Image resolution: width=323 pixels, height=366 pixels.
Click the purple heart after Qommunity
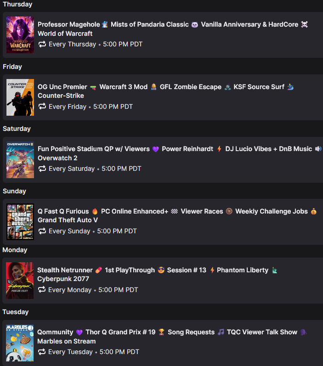pyautogui.click(x=79, y=332)
